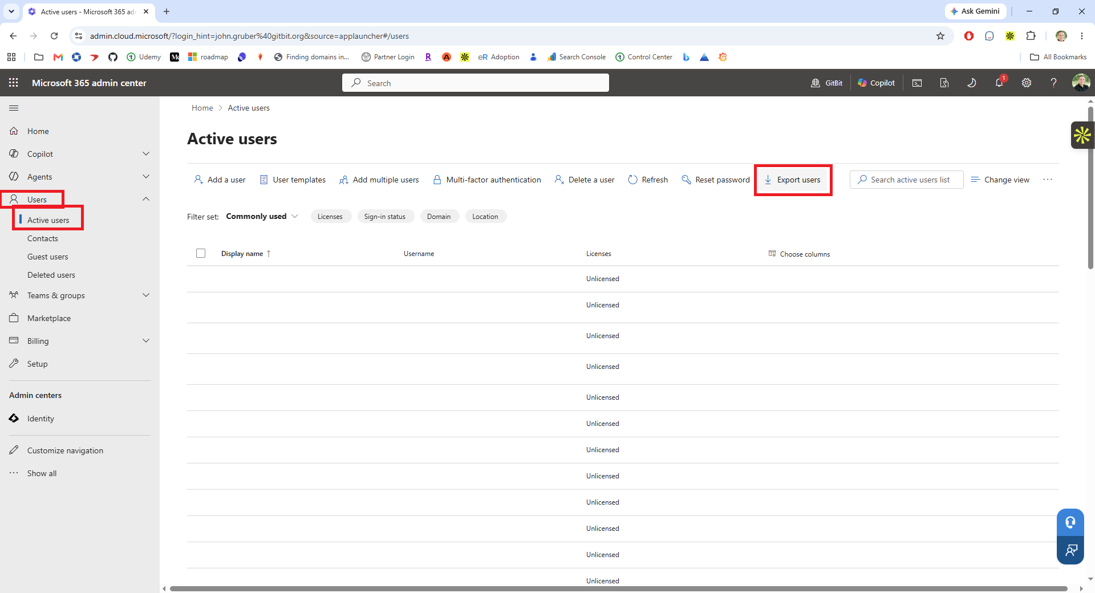
Task: Click the Copilot button in header
Action: [x=877, y=83]
